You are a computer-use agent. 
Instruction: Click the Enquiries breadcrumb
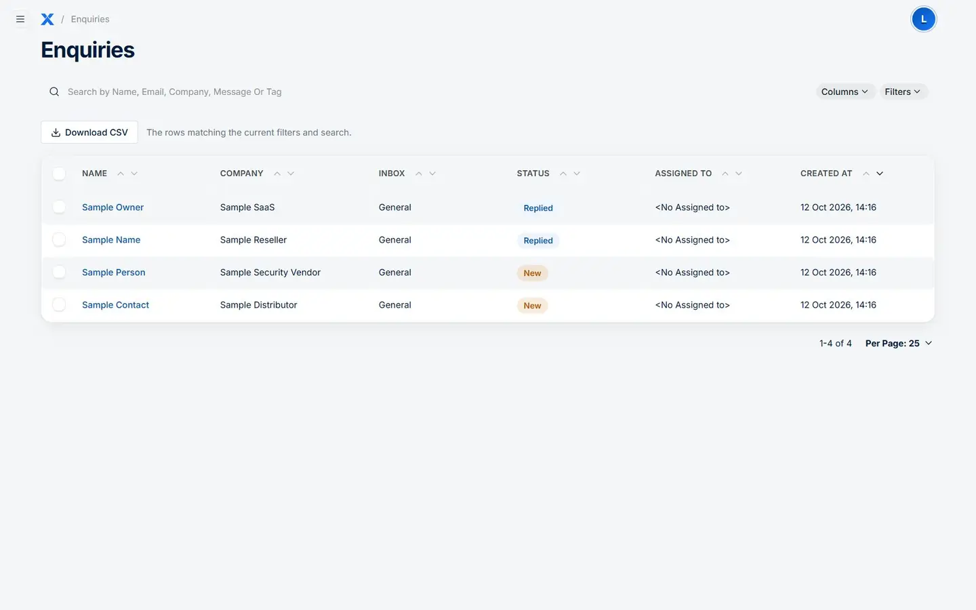[x=90, y=19]
